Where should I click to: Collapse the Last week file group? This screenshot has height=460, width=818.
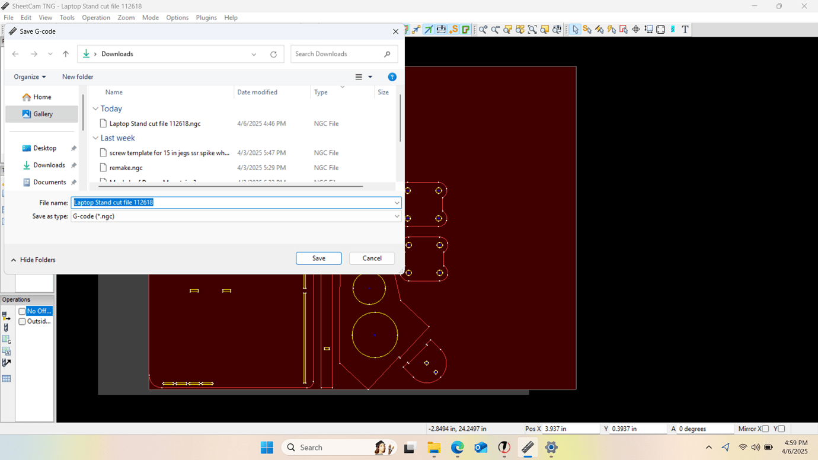tap(95, 138)
